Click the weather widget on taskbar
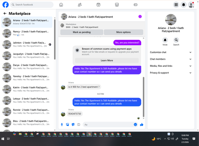Image resolution: width=199 pixels, height=146 pixels. tap(156, 139)
